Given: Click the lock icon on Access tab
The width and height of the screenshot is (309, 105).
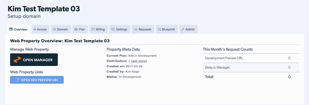Looking at the screenshot, I should click(x=35, y=29).
